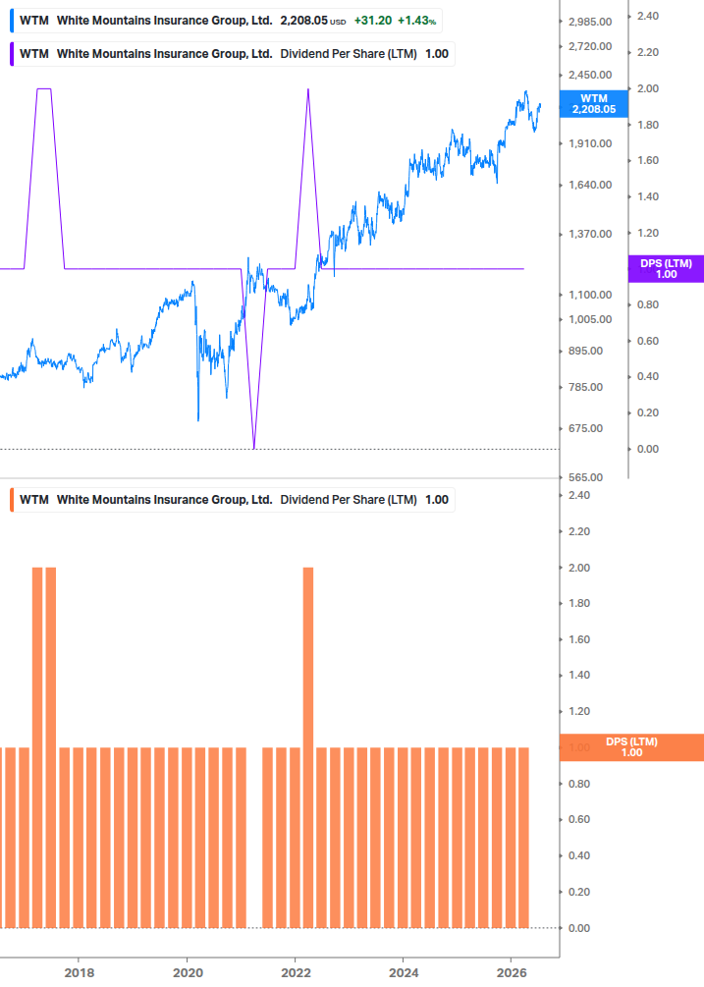Image resolution: width=704 pixels, height=987 pixels.
Task: Click the 2,720.00 price axis label
Action: click(590, 46)
